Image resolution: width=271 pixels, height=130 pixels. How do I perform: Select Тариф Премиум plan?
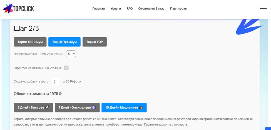[x=64, y=42]
